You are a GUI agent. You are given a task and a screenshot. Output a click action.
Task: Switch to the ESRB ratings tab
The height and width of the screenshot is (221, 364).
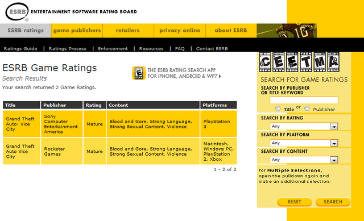coord(26,30)
